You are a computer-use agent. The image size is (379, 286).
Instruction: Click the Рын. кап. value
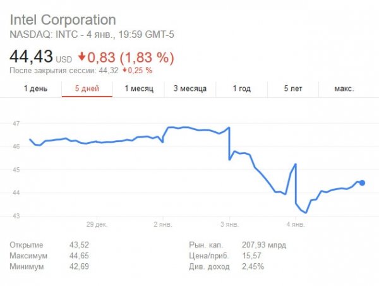coord(264,244)
